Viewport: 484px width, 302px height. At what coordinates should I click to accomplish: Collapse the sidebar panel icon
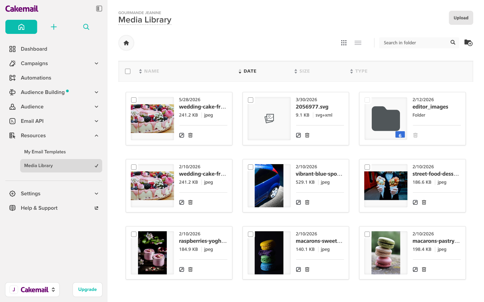[99, 8]
